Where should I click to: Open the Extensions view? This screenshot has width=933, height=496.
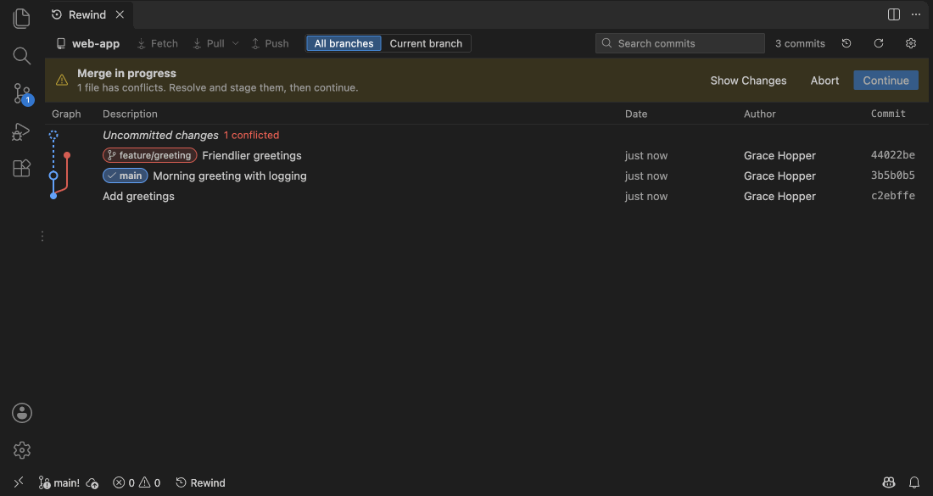tap(21, 169)
